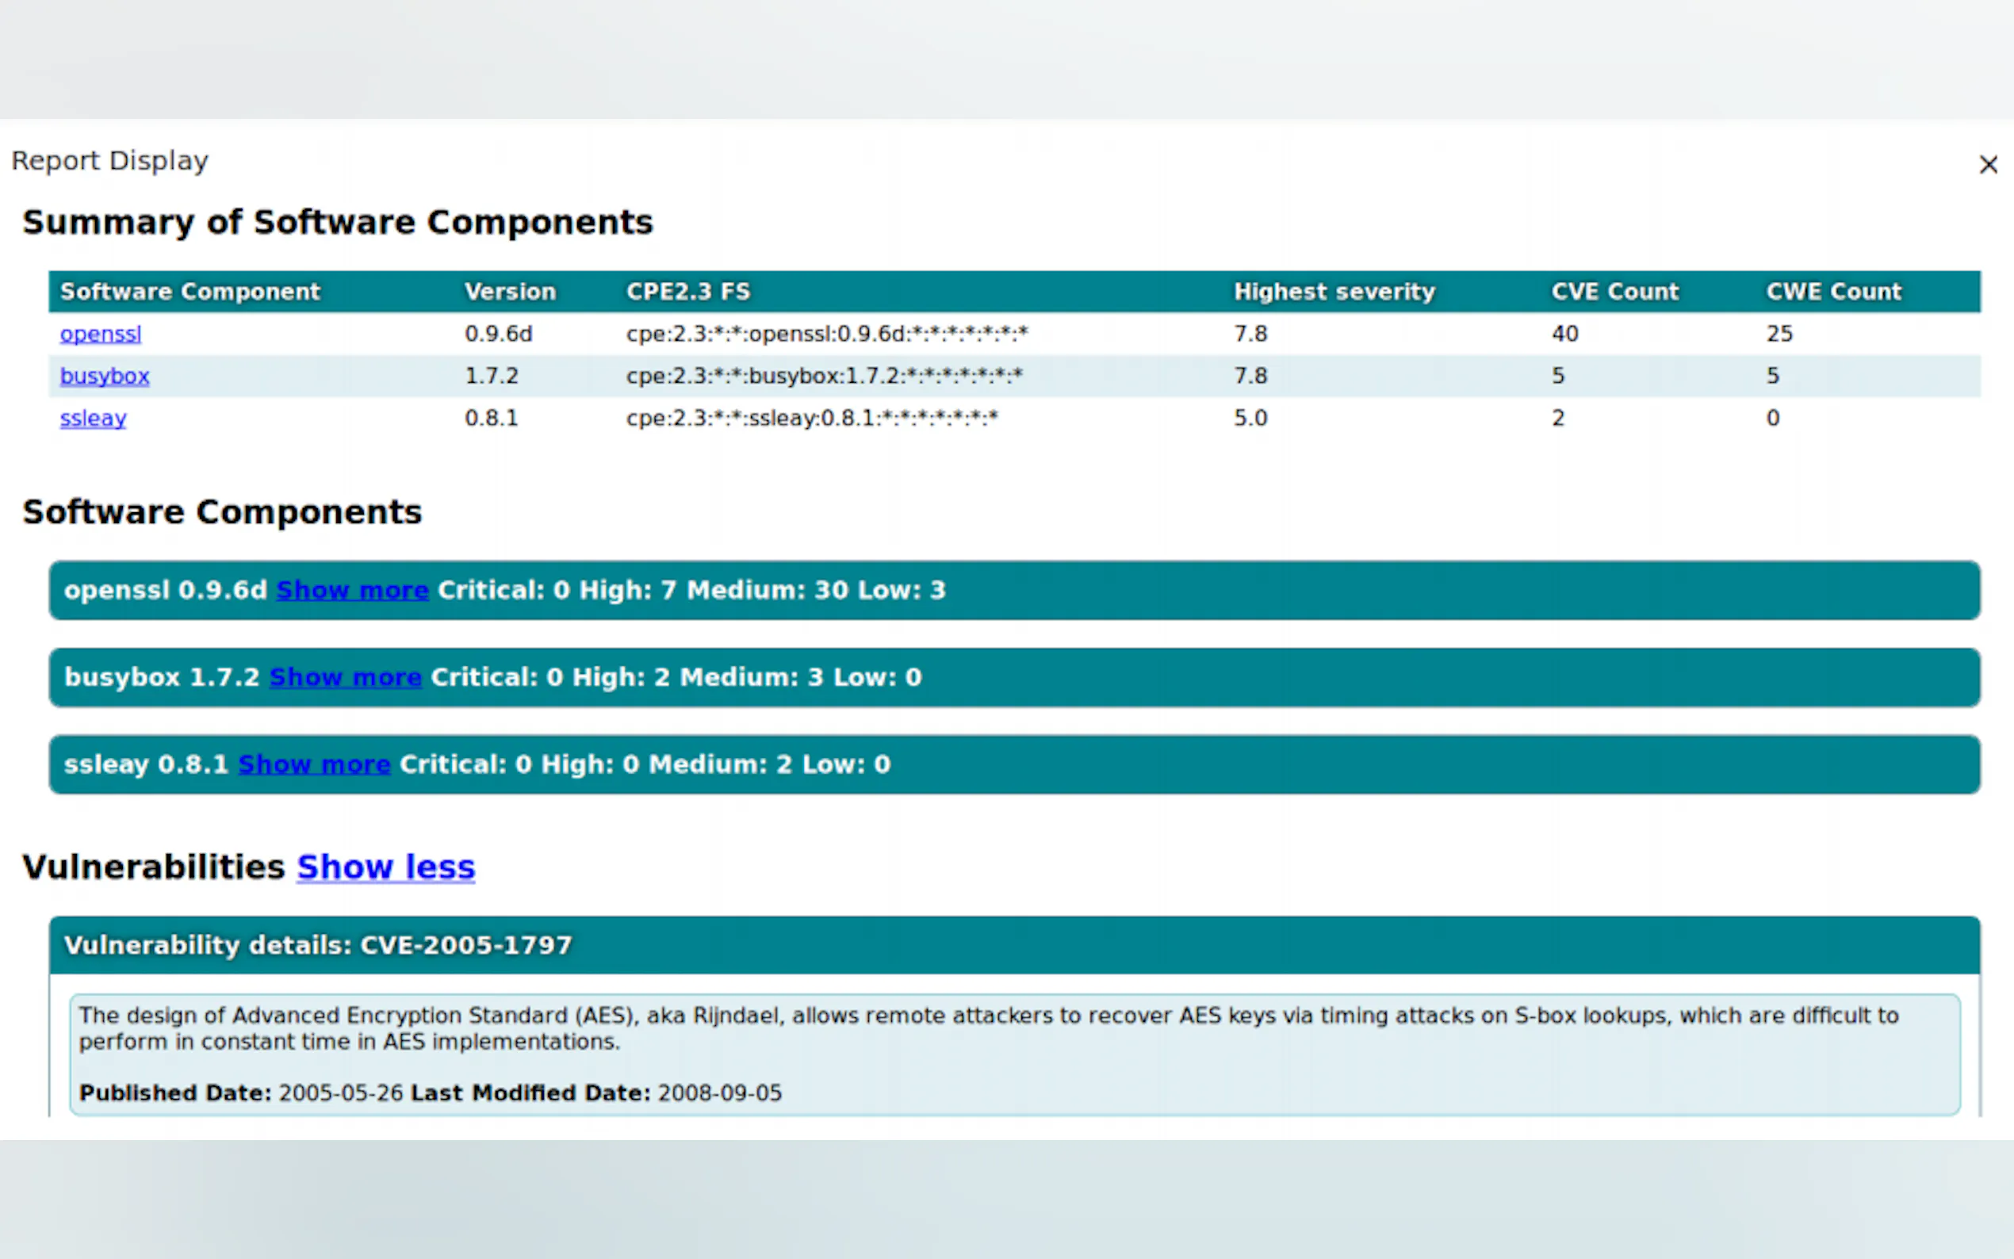Click the Highest severity column header
2014x1259 pixels.
[1334, 292]
